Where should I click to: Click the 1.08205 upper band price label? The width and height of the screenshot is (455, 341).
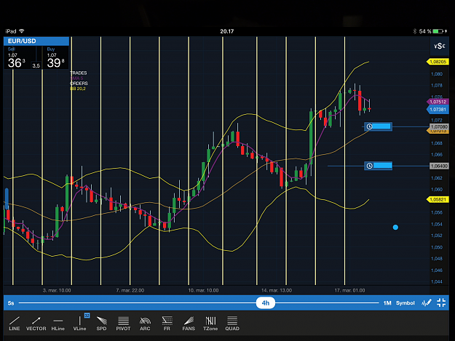point(438,62)
